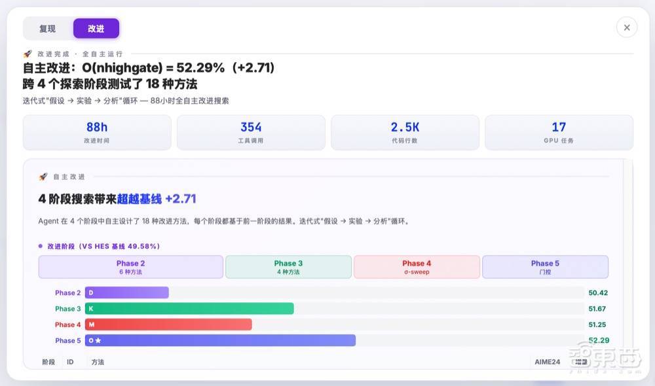
Task: Choose the Phase 4 σ-sweep segment
Action: (x=417, y=267)
